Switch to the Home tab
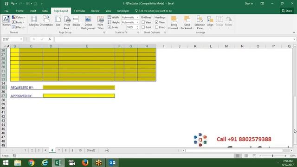Viewport: 297px width, 167px height. tap(19, 11)
